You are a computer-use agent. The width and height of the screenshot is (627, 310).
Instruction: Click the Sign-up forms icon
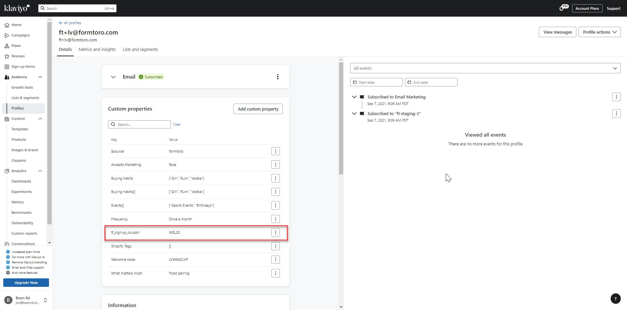click(7, 66)
